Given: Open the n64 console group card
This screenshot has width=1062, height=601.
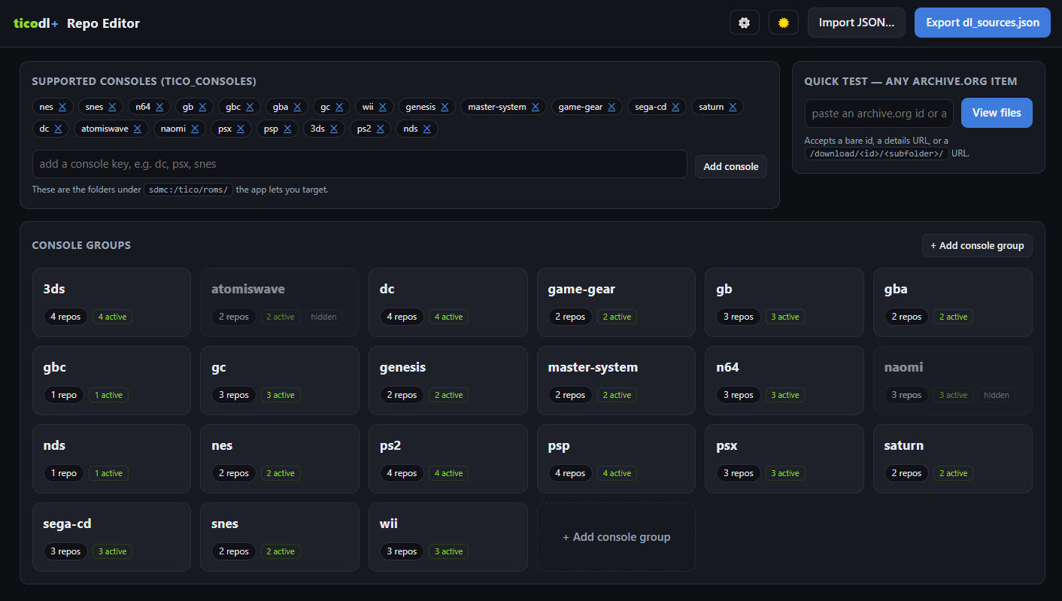Looking at the screenshot, I should [784, 381].
